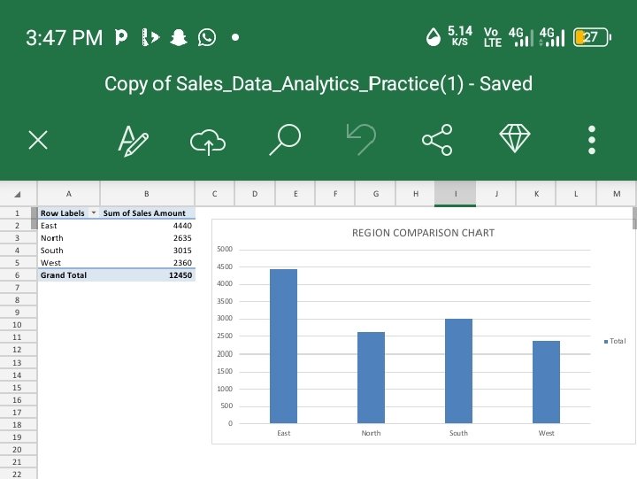Tap the 3:47 PM clock
The width and height of the screenshot is (637, 479).
click(x=65, y=38)
